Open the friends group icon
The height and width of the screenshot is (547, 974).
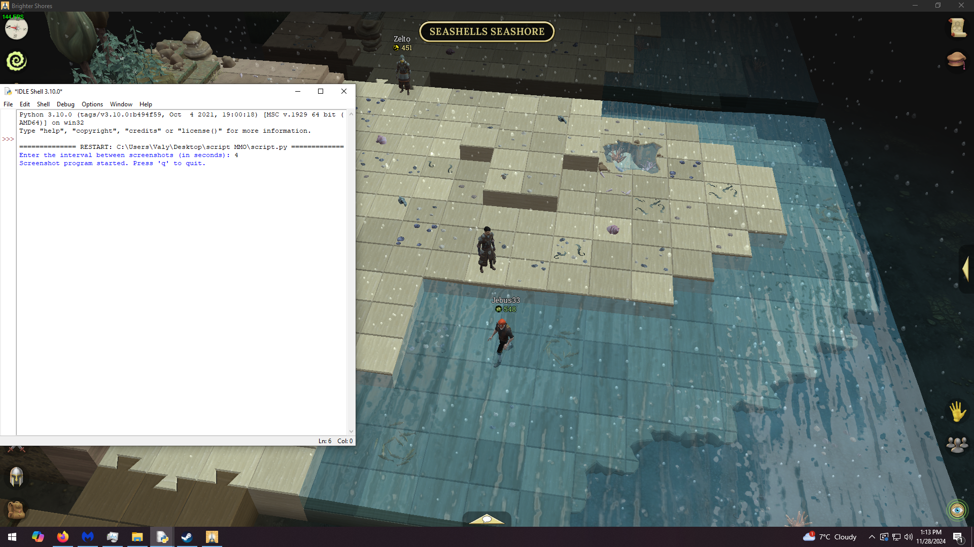tap(957, 445)
